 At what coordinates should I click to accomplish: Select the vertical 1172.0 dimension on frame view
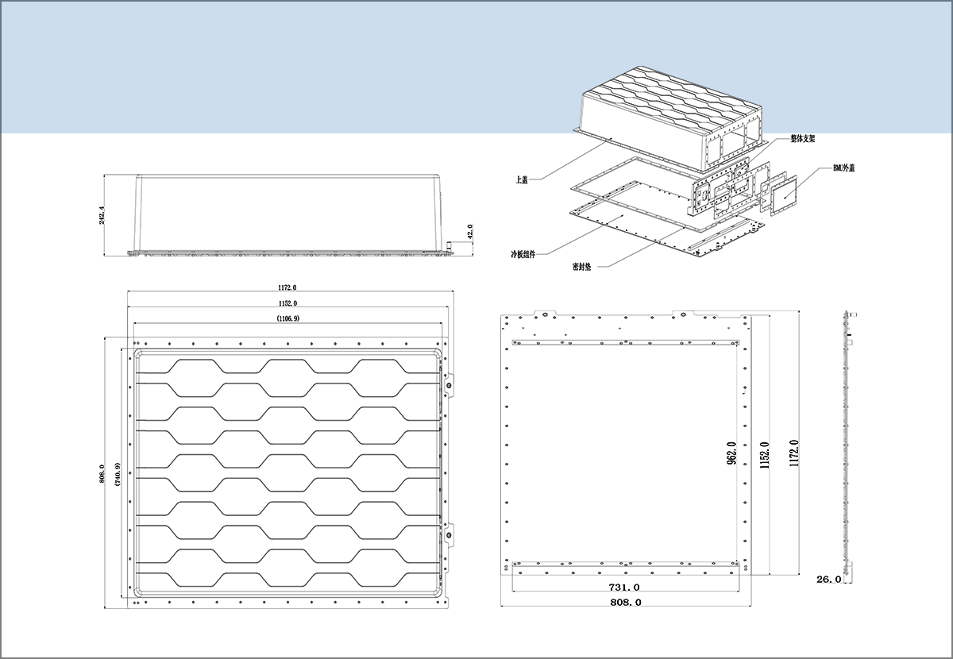tap(793, 453)
